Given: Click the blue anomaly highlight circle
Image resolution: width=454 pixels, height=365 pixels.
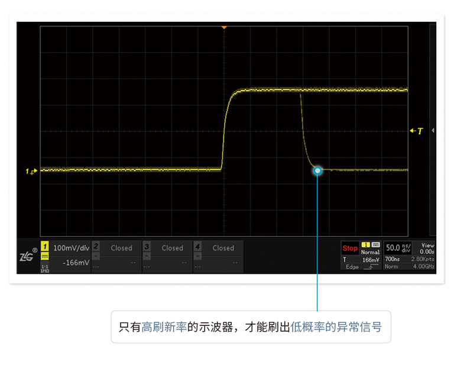Looking at the screenshot, I should [317, 171].
